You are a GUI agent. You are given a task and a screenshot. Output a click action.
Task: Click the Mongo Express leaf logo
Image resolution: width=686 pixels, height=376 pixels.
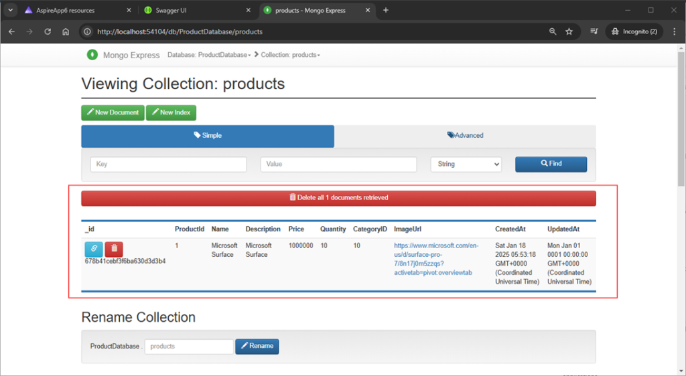tap(92, 55)
